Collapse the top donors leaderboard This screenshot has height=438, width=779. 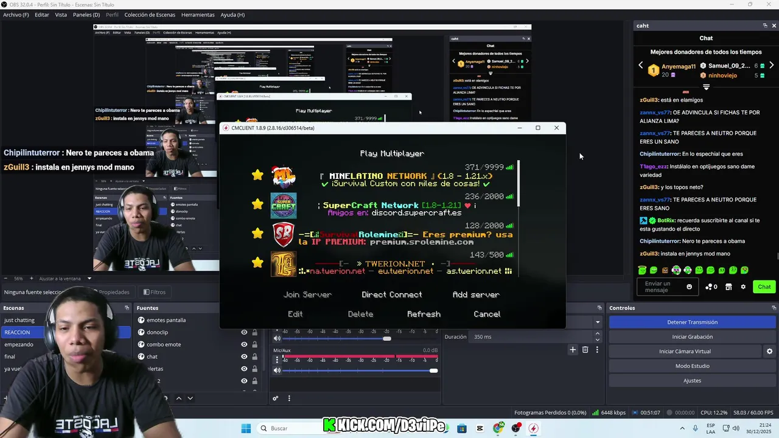706,86
